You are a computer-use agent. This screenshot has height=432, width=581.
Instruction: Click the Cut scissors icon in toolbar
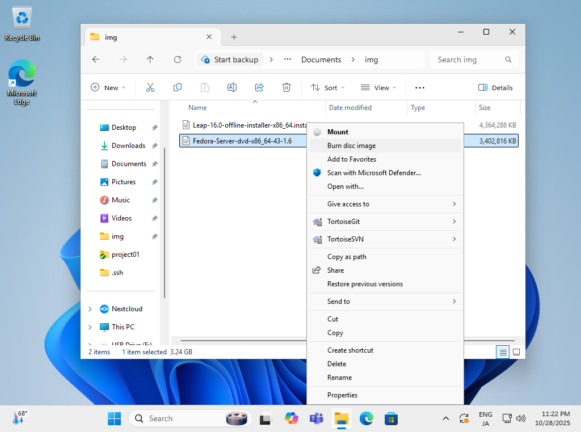point(150,87)
